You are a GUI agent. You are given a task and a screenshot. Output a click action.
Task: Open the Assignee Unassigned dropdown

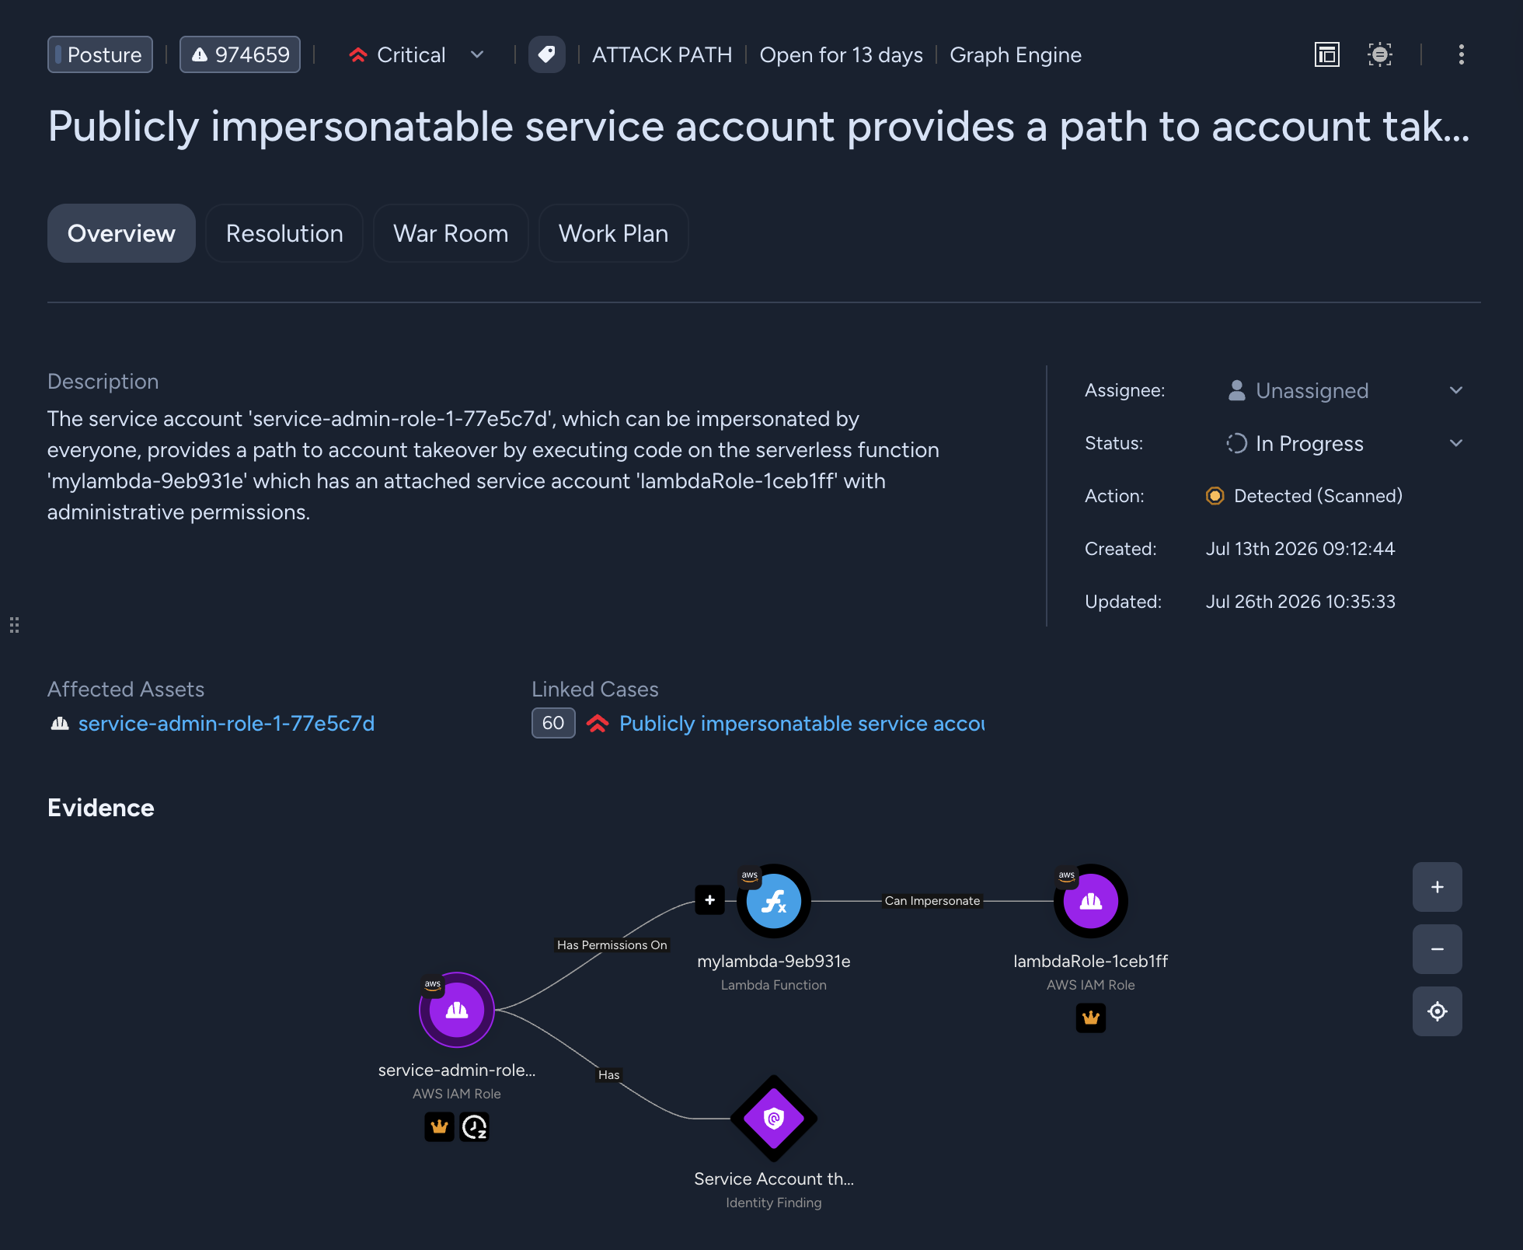1345,390
